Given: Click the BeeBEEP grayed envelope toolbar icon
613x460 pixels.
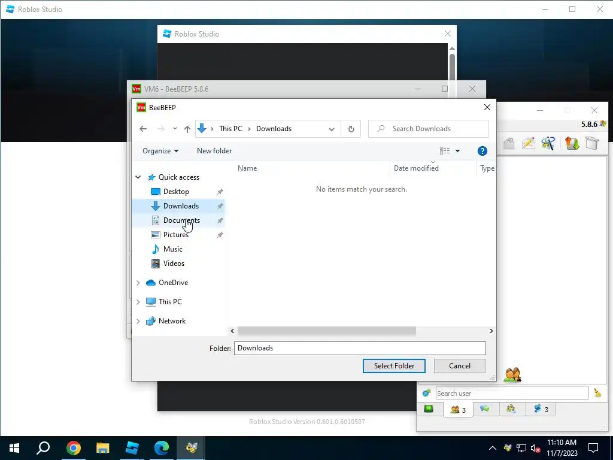Looking at the screenshot, I should tap(509, 143).
